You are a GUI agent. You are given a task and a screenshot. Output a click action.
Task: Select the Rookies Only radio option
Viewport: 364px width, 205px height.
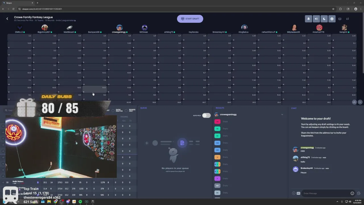126,110
